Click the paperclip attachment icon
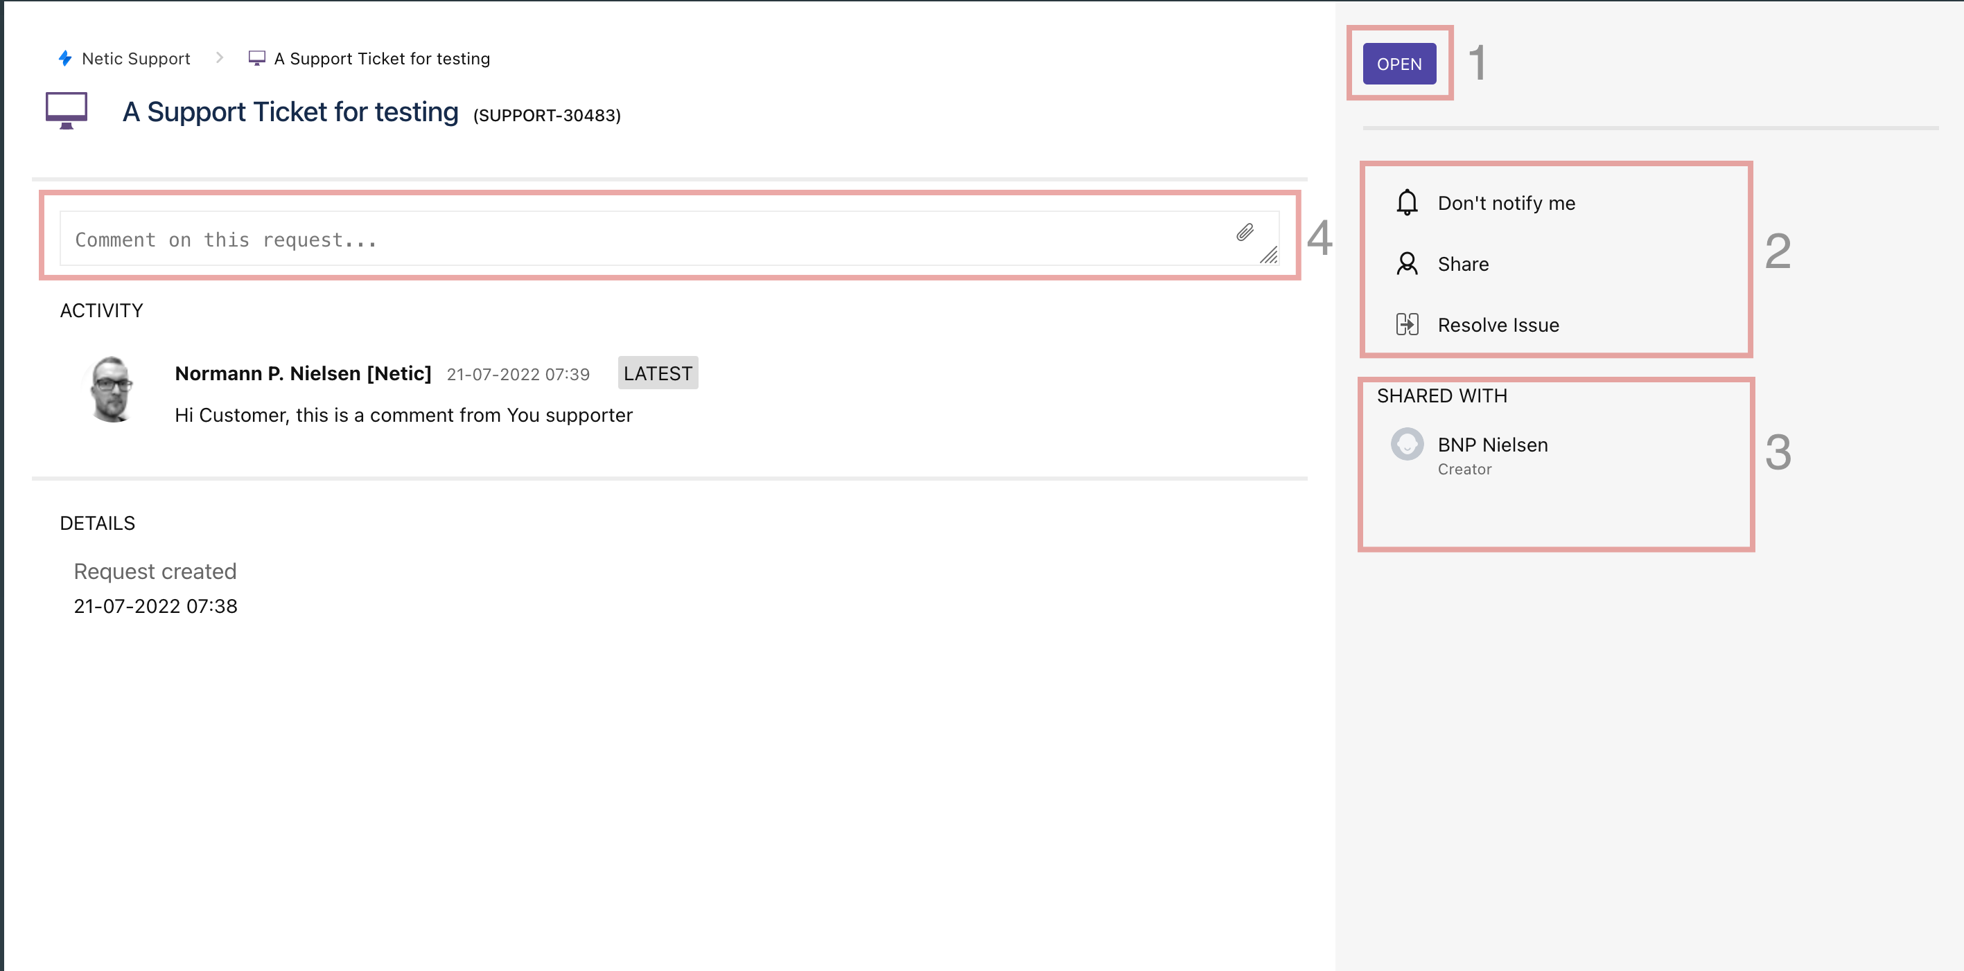This screenshot has height=971, width=1964. coord(1245,233)
